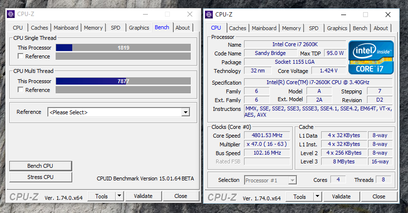Select SPD tab in left window

[116, 28]
